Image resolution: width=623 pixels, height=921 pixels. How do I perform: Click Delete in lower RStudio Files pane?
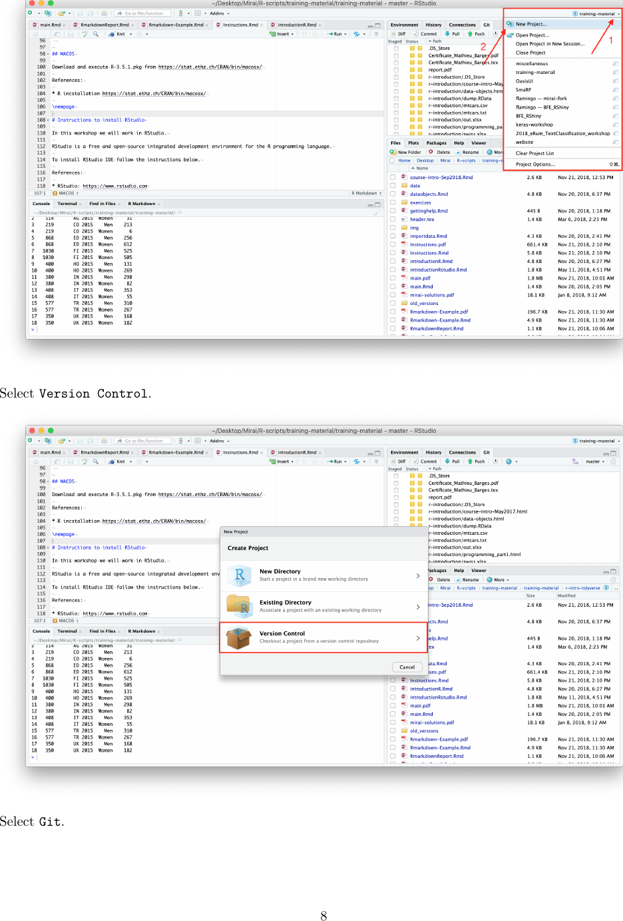pos(440,579)
